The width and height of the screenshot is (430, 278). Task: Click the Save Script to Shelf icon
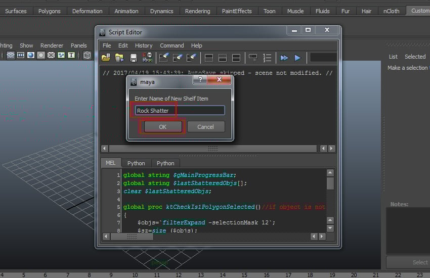click(147, 58)
